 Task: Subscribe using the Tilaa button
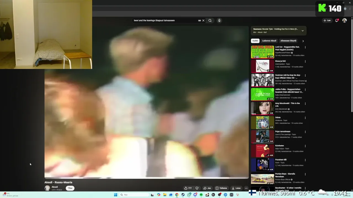(x=70, y=188)
